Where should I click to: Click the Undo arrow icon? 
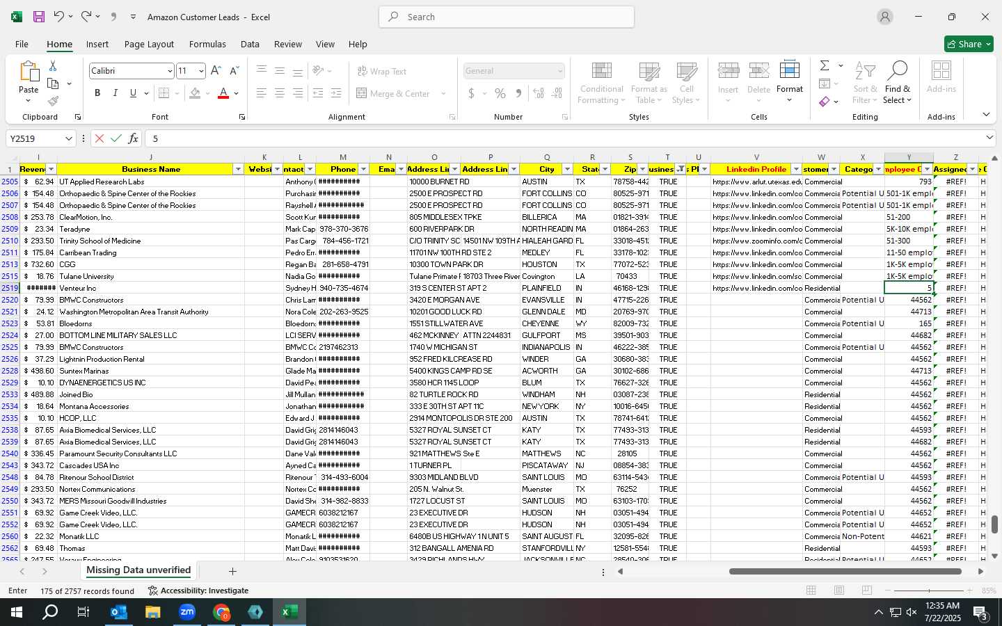click(x=59, y=17)
